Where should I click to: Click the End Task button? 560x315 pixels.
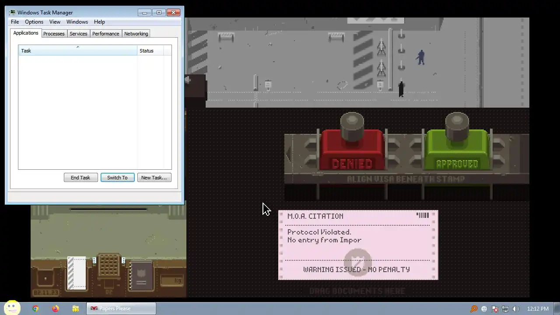click(80, 178)
